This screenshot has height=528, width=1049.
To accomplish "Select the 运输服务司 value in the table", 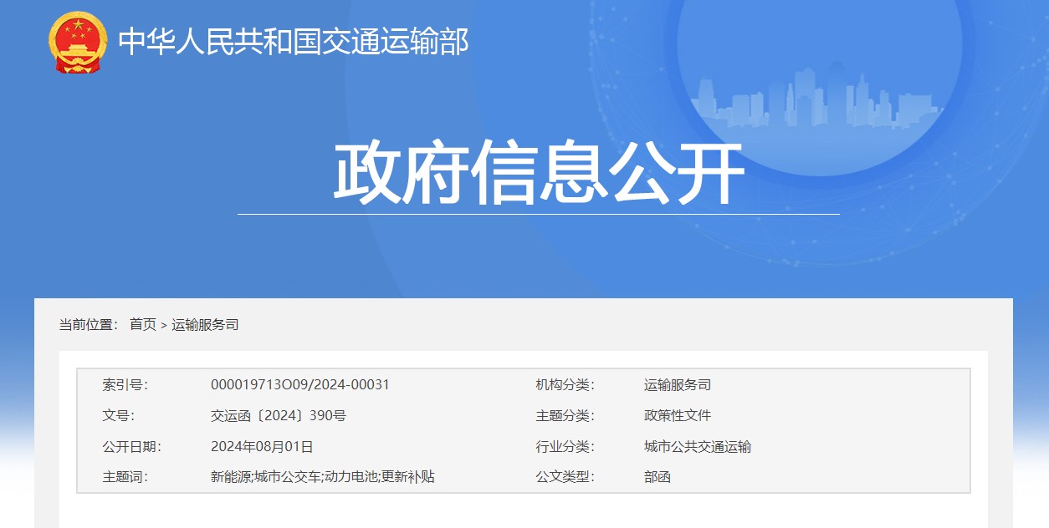I will pos(678,385).
